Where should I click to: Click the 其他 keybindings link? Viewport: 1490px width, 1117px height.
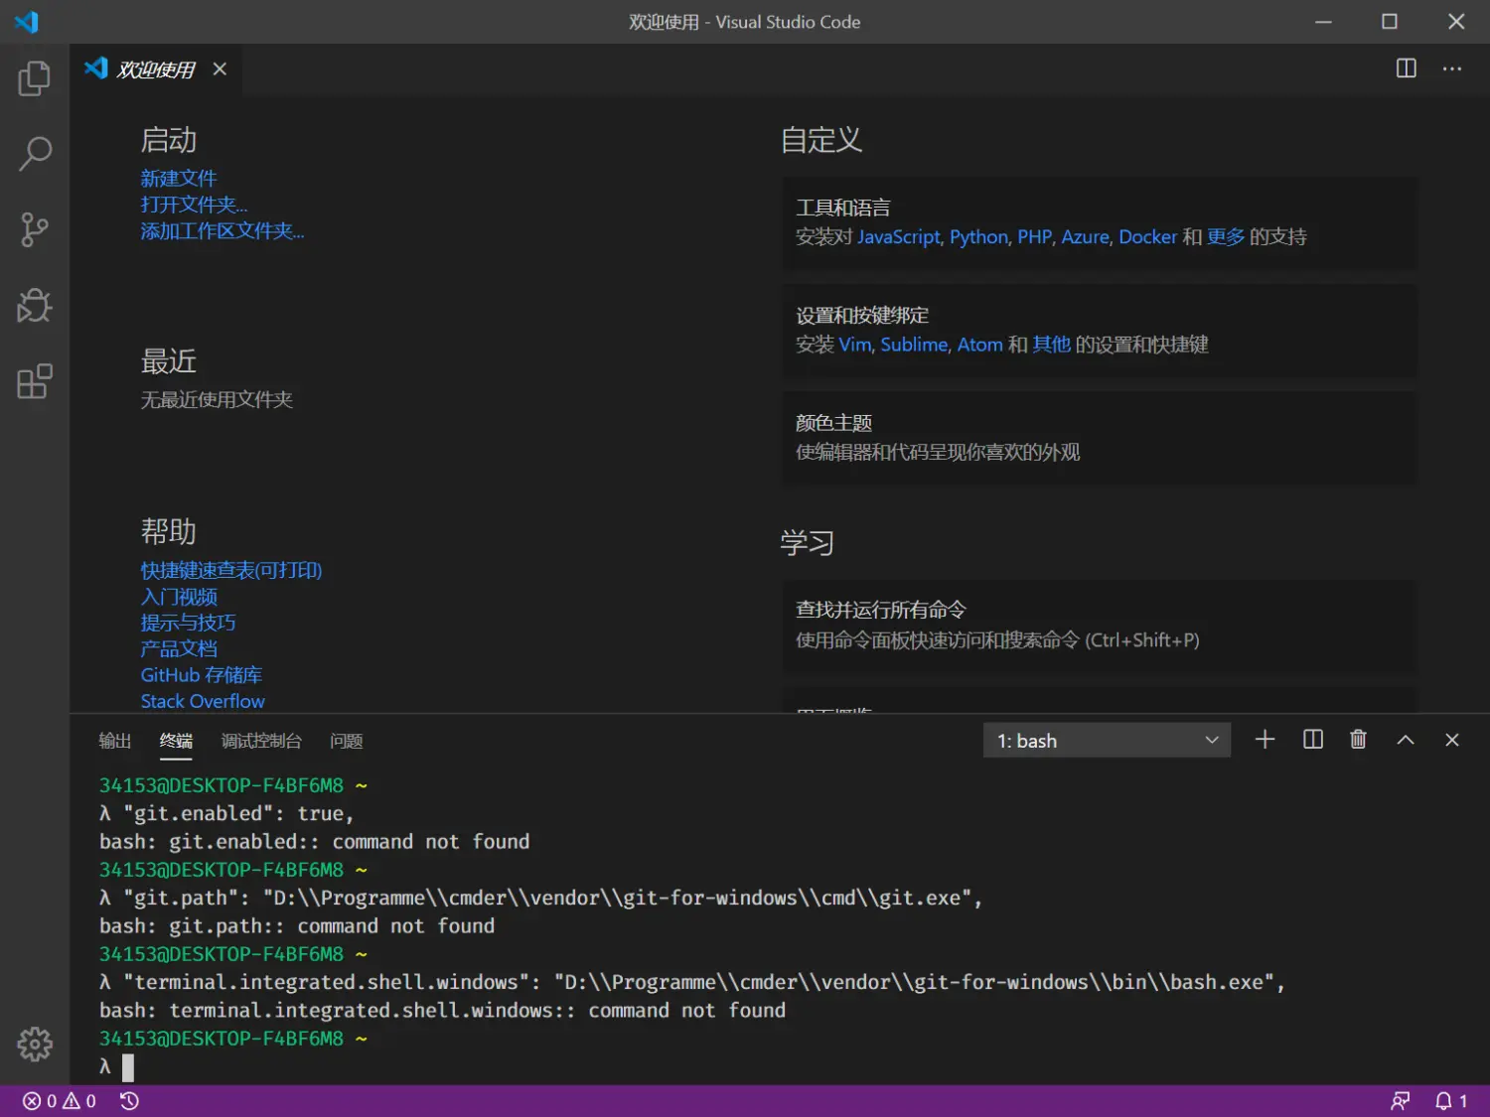[x=1051, y=345]
